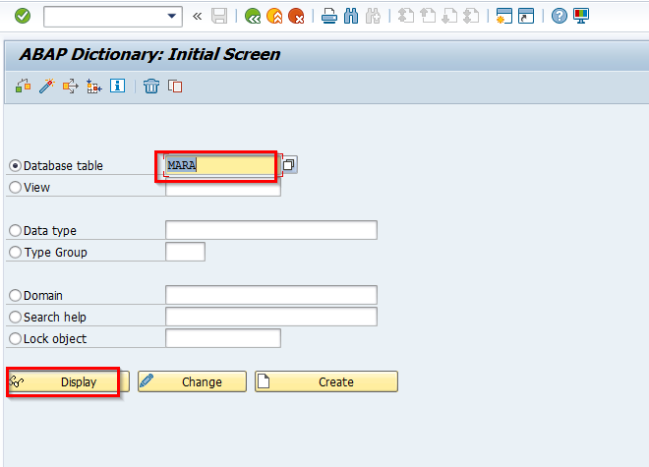Click the blue Information icon
Viewport: 649px width, 467px height.
click(x=118, y=87)
